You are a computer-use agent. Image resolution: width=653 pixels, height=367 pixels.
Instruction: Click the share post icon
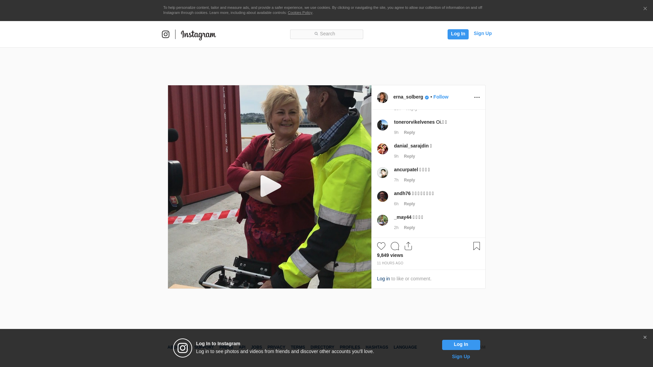[x=408, y=246]
